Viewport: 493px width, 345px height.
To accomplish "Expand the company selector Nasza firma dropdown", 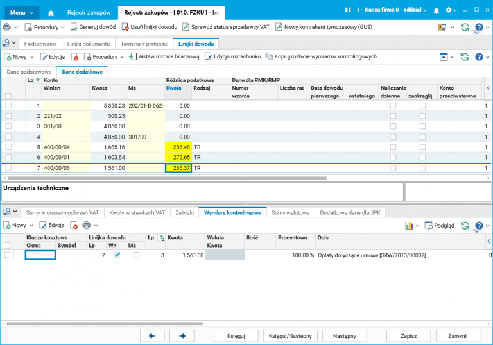I will (392, 11).
